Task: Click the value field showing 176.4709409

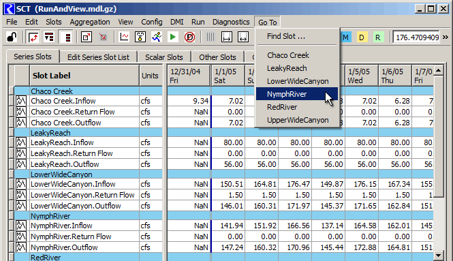Action: [x=416, y=37]
